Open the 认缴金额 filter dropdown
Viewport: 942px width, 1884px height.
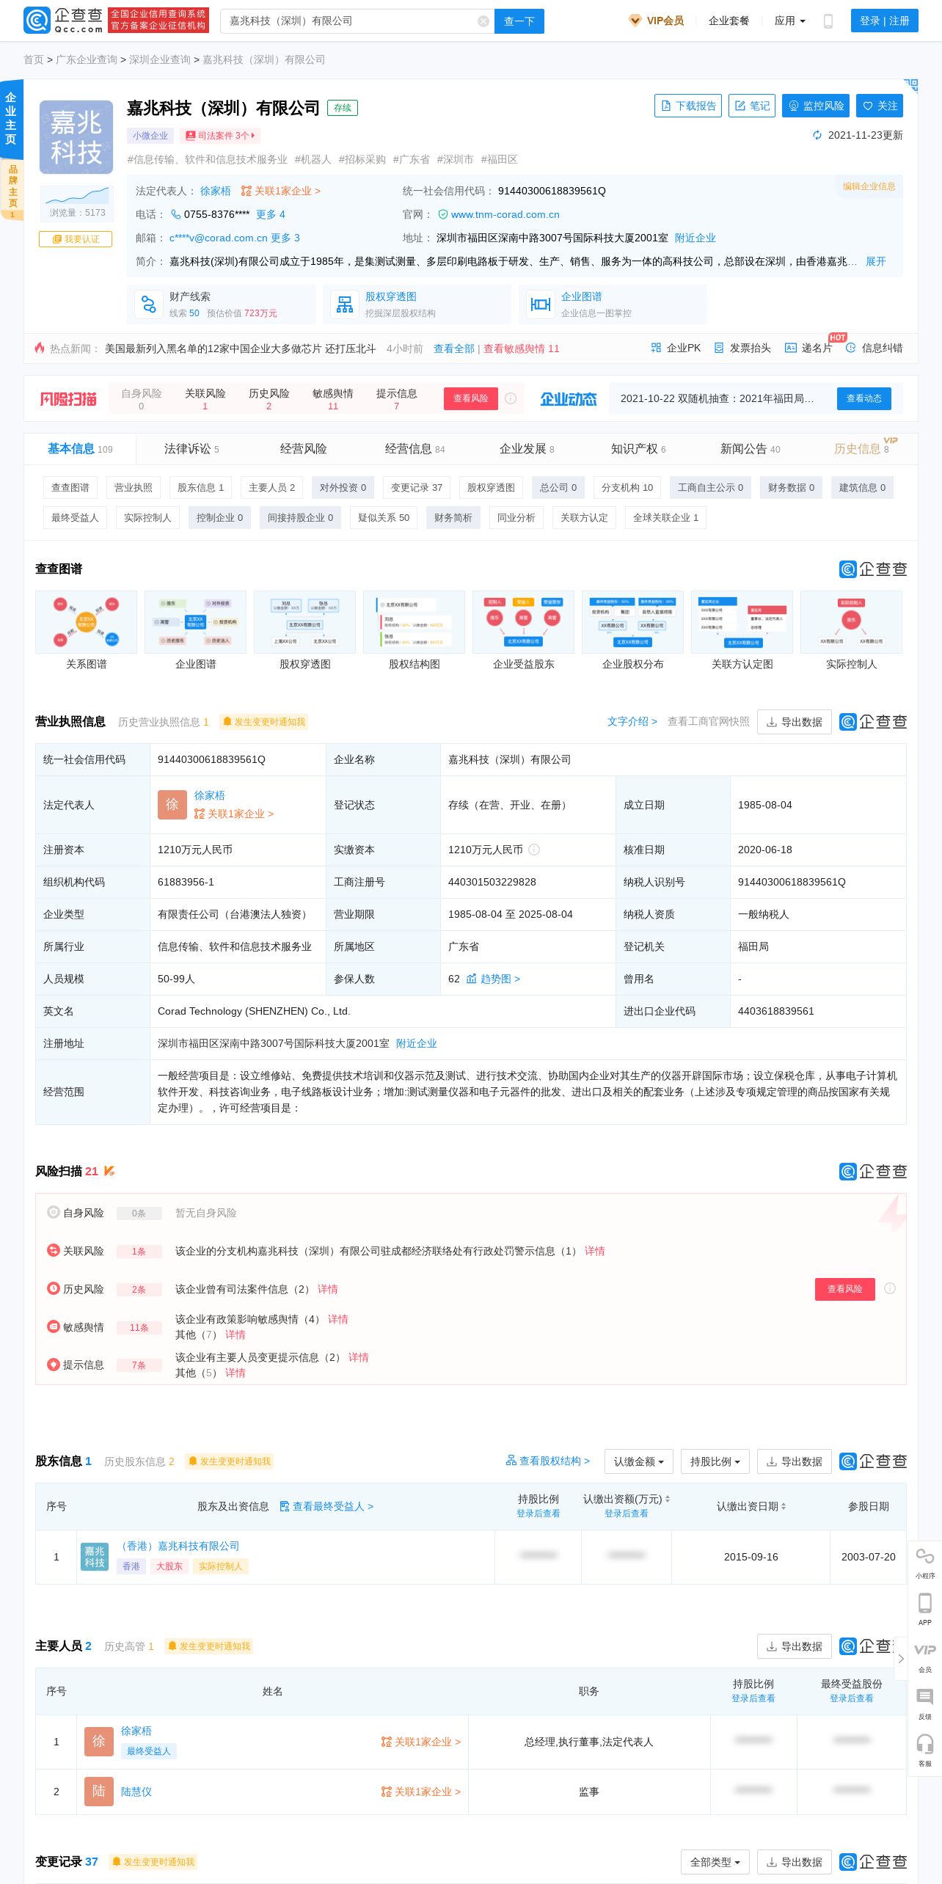tap(638, 1461)
